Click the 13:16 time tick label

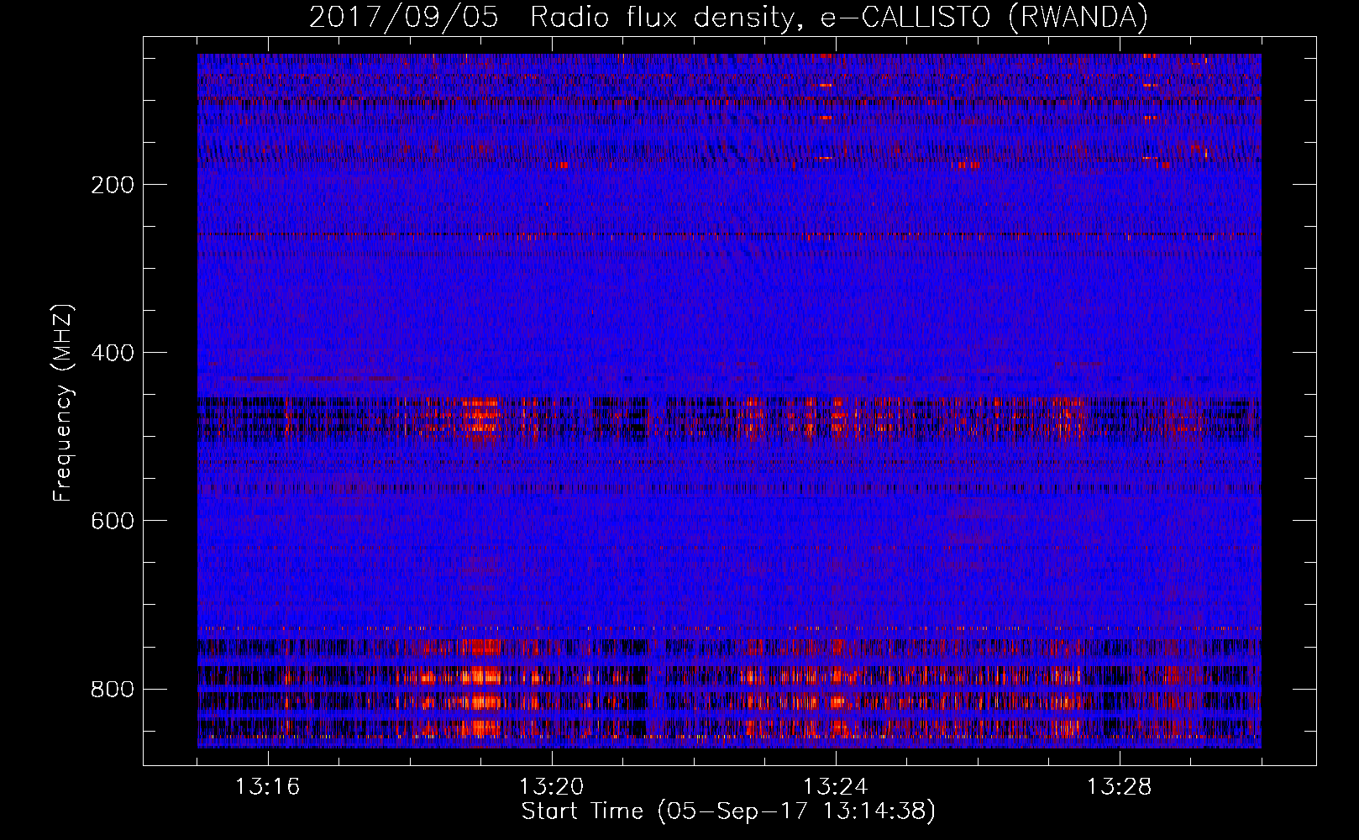(268, 787)
